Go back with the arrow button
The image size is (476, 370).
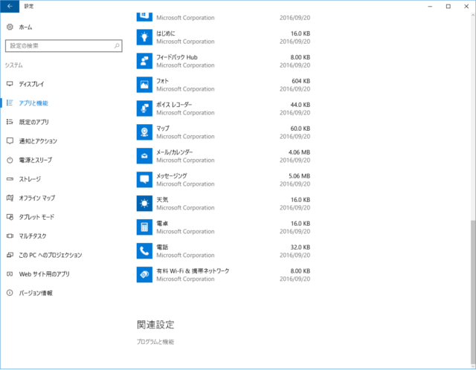(10, 7)
